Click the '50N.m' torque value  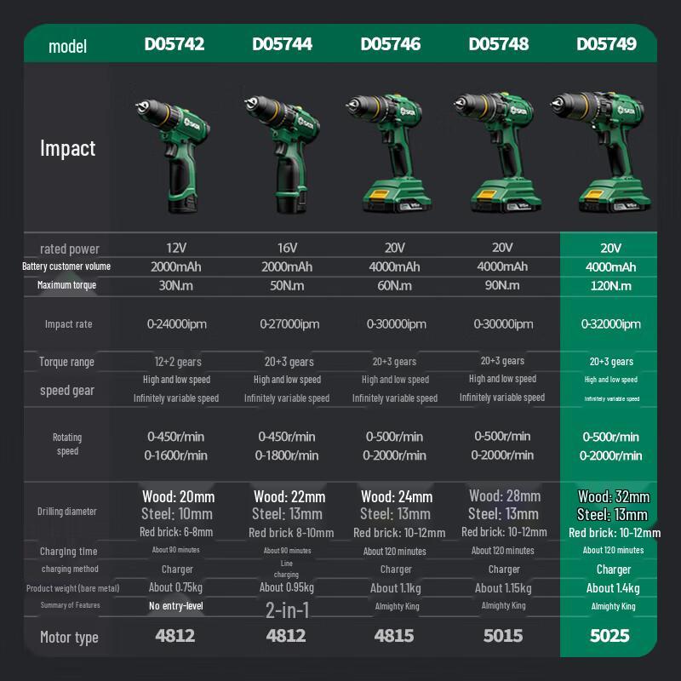pos(287,285)
